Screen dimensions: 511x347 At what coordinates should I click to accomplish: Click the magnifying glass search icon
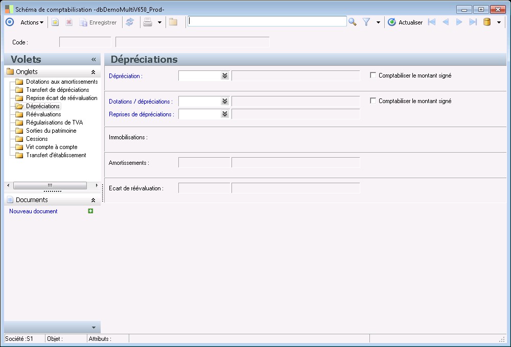(352, 22)
